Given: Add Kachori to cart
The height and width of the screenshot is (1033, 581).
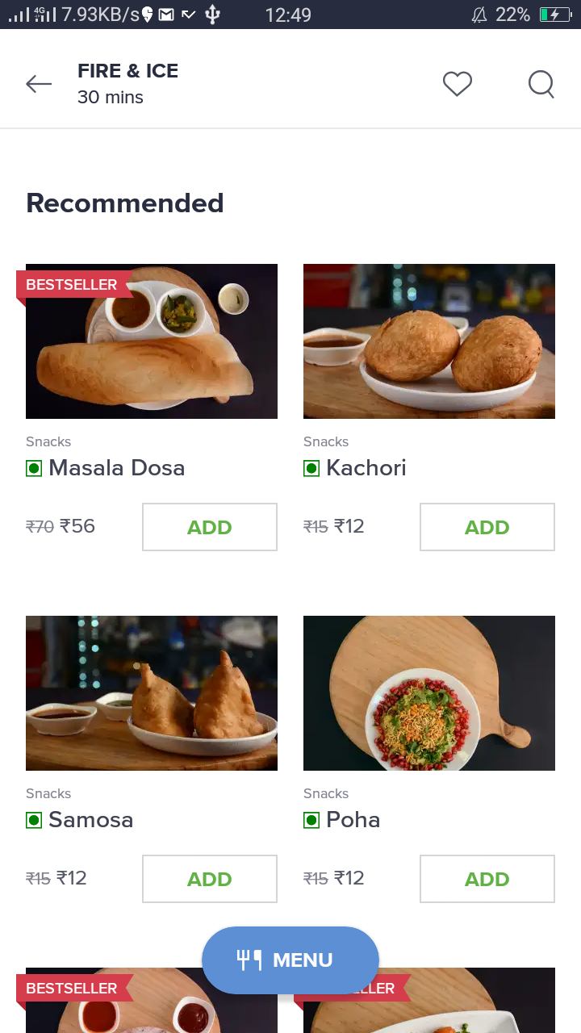Looking at the screenshot, I should (x=487, y=527).
